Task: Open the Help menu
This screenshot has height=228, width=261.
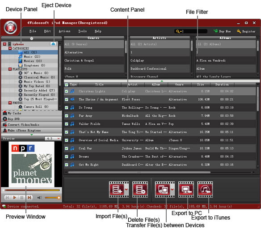Action: click(98, 31)
